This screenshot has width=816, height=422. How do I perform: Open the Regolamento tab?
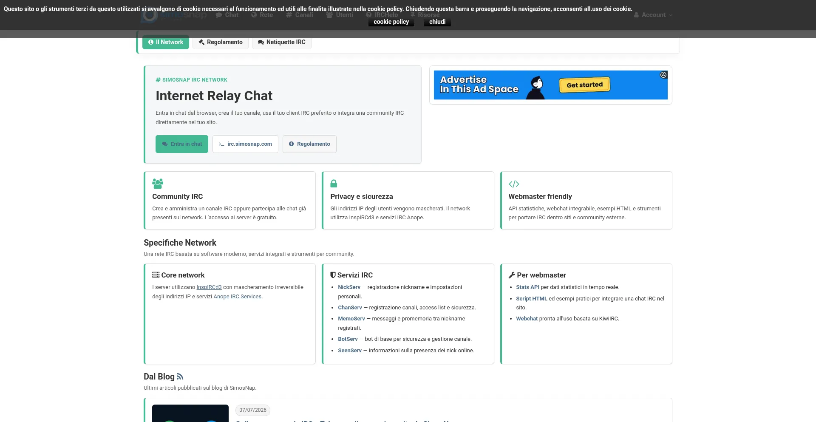pyautogui.click(x=221, y=42)
